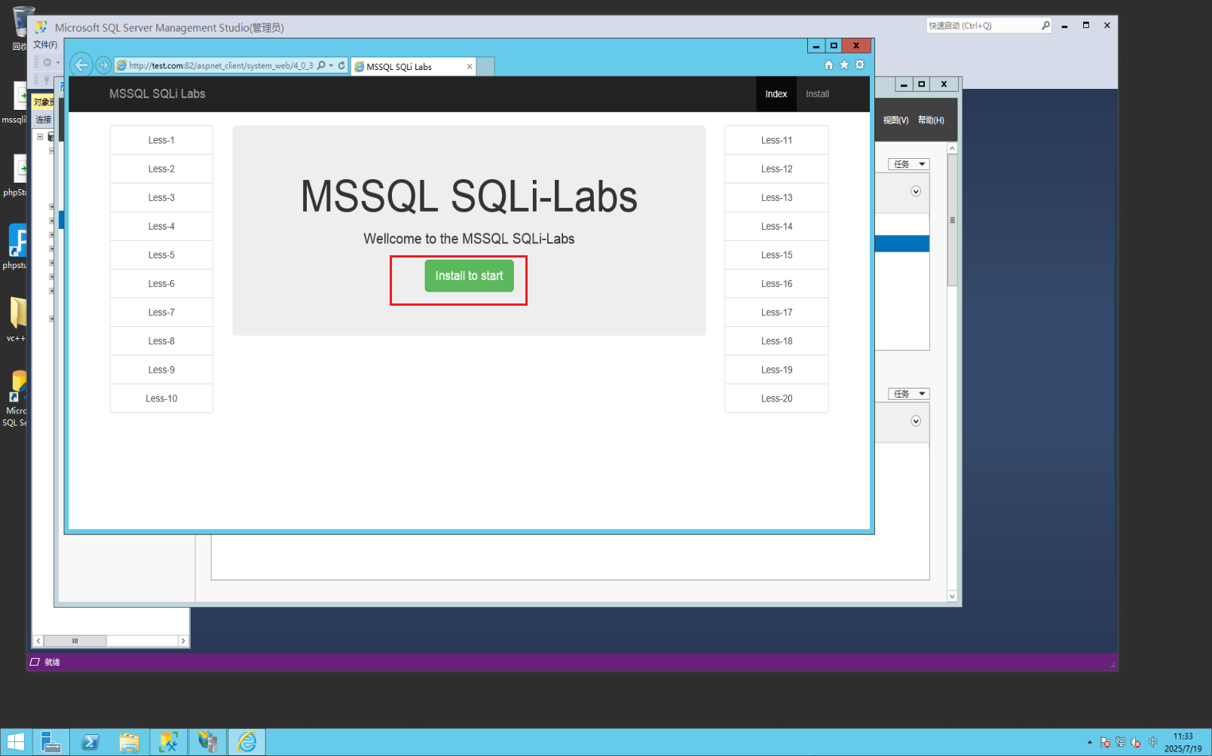Click the Internet Explorer taskbar icon
Image resolution: width=1212 pixels, height=756 pixels.
[246, 742]
